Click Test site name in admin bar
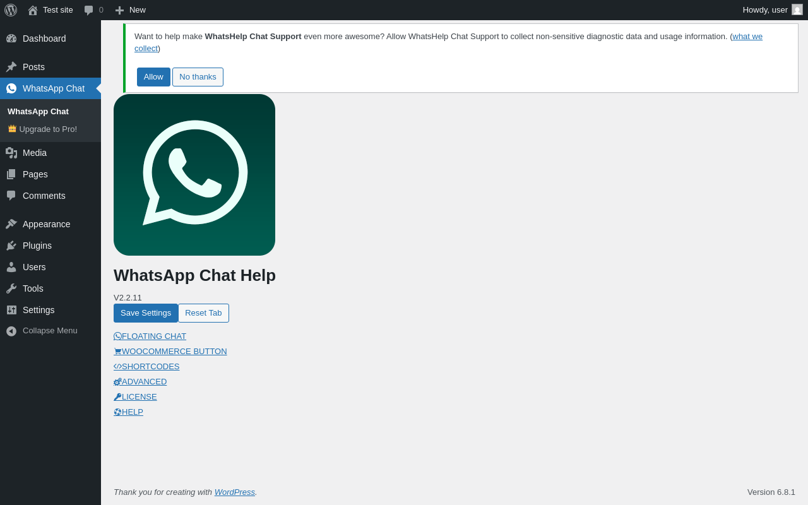This screenshot has width=808, height=505. (58, 10)
